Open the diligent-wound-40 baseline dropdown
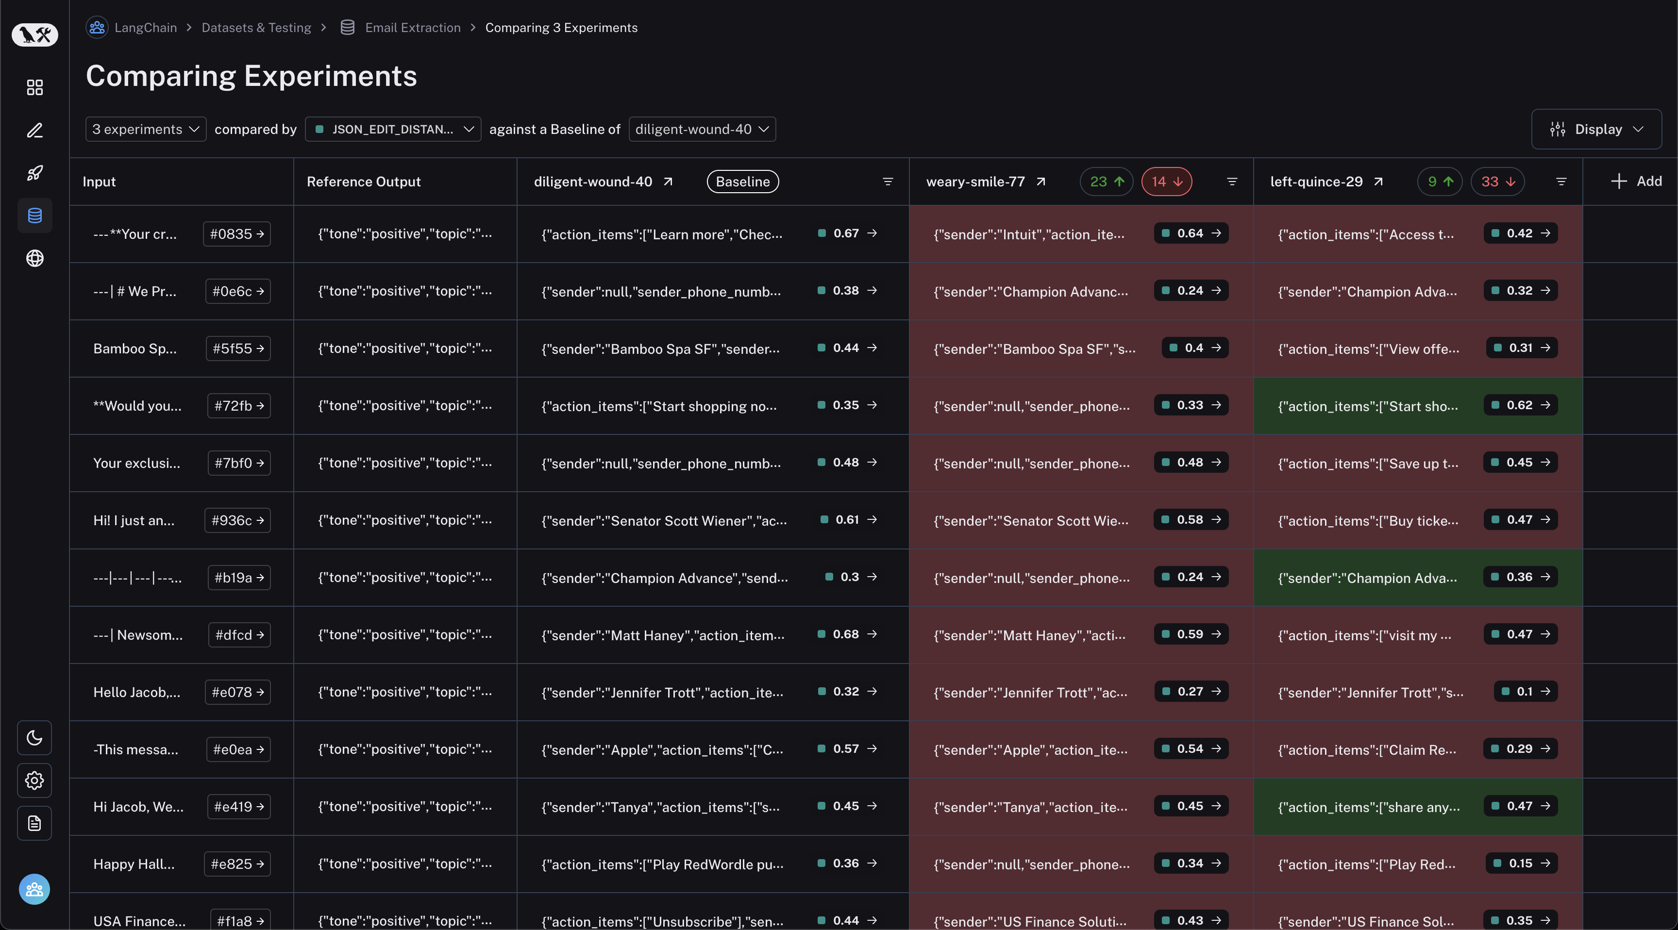 click(x=702, y=129)
